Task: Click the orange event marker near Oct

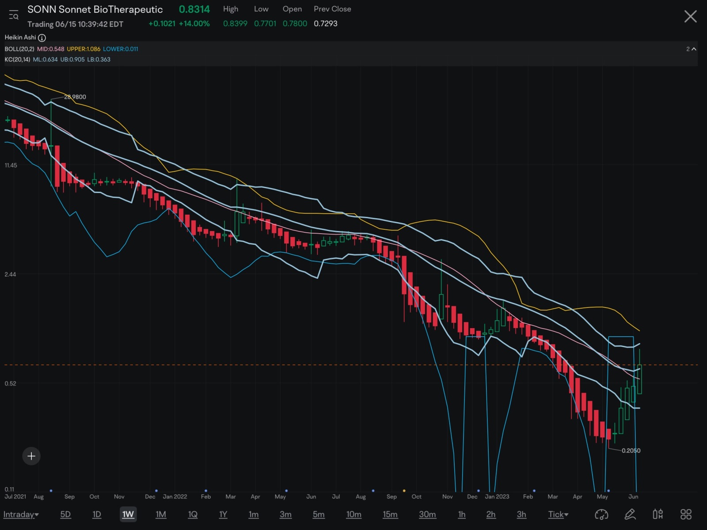Action: [404, 490]
